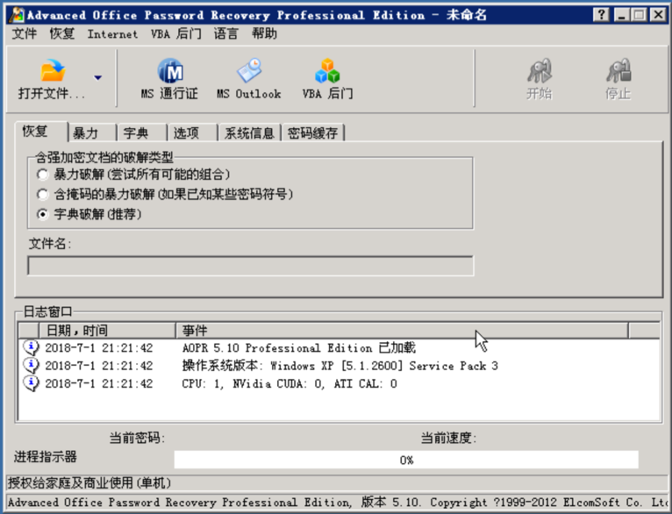Select 暴力破解 (尝试所有可能的组合) radio button
This screenshot has height=514, width=672.
coord(42,175)
